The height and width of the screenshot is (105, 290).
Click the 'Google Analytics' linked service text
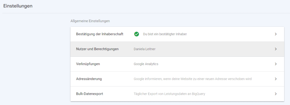(x=146, y=64)
